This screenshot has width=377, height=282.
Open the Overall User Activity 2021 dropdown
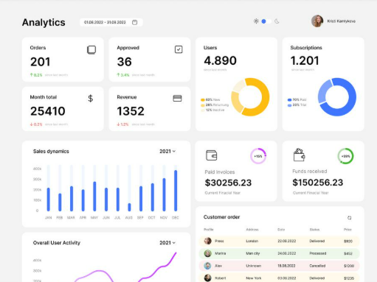point(167,243)
